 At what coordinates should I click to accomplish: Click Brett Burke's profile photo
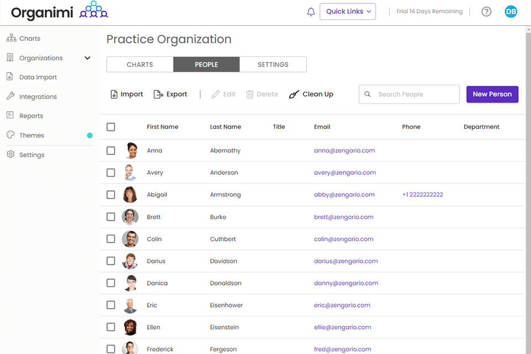click(x=131, y=217)
